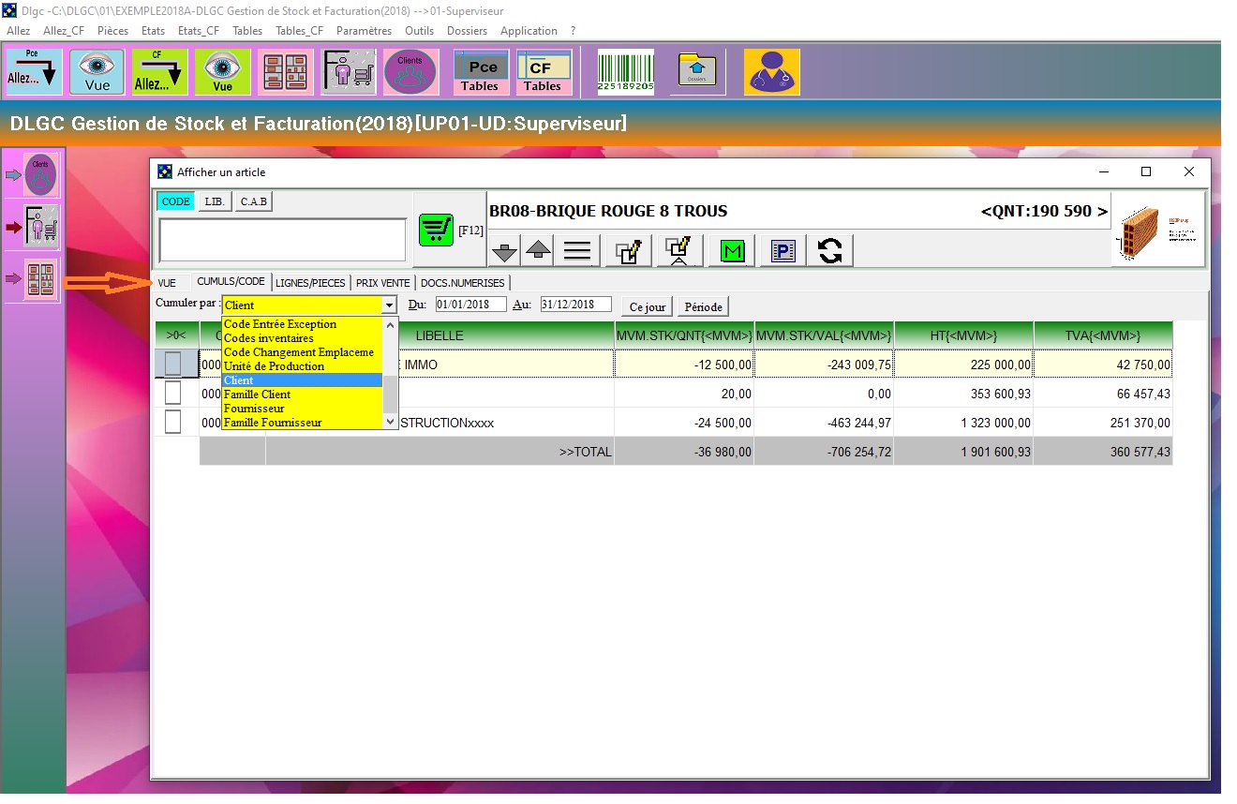Open the Paramètres menu
The height and width of the screenshot is (804, 1237).
pyautogui.click(x=364, y=31)
